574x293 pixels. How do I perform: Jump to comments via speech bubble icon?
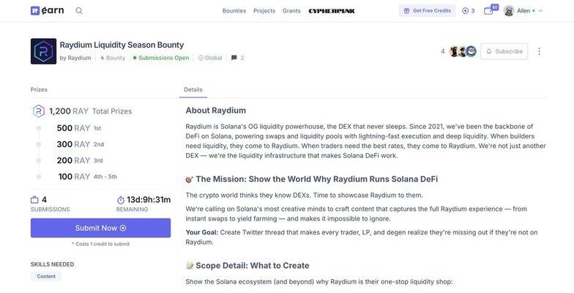click(x=234, y=58)
